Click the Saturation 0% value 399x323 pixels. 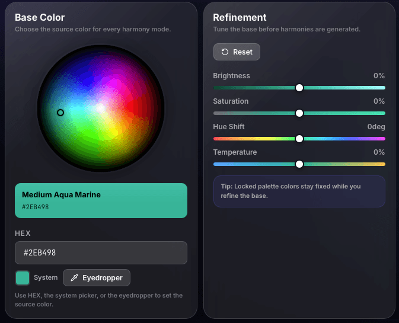pyautogui.click(x=379, y=101)
